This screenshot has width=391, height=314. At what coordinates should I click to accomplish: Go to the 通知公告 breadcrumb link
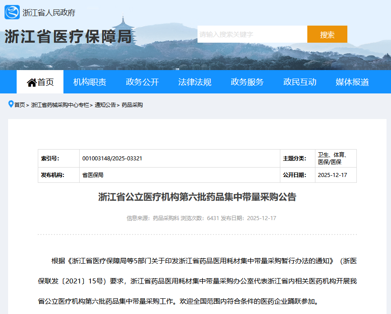pyautogui.click(x=105, y=105)
